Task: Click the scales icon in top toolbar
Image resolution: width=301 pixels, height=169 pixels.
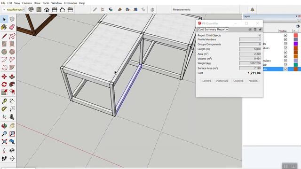Action: 152,9
